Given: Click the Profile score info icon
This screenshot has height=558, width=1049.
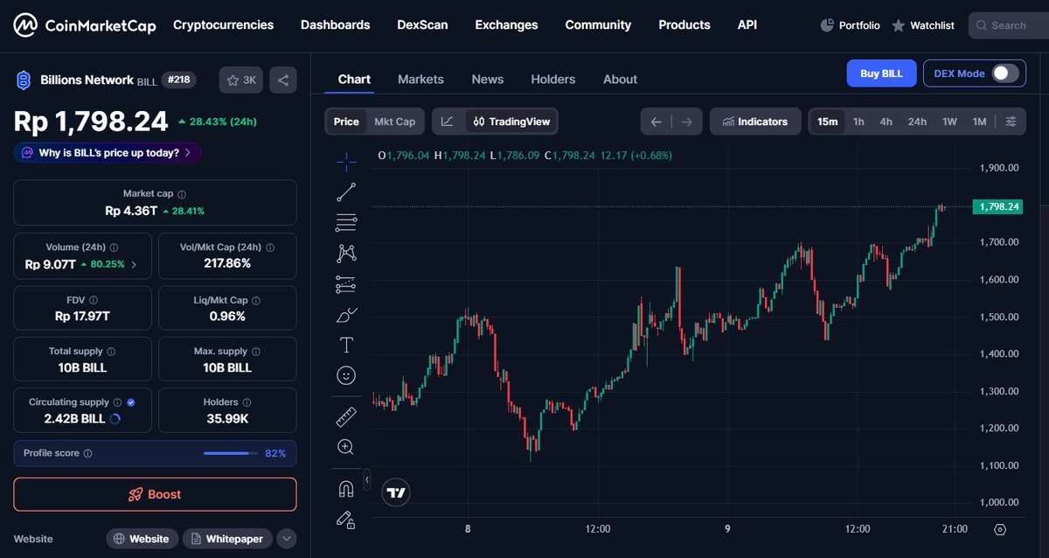Looking at the screenshot, I should point(87,454).
